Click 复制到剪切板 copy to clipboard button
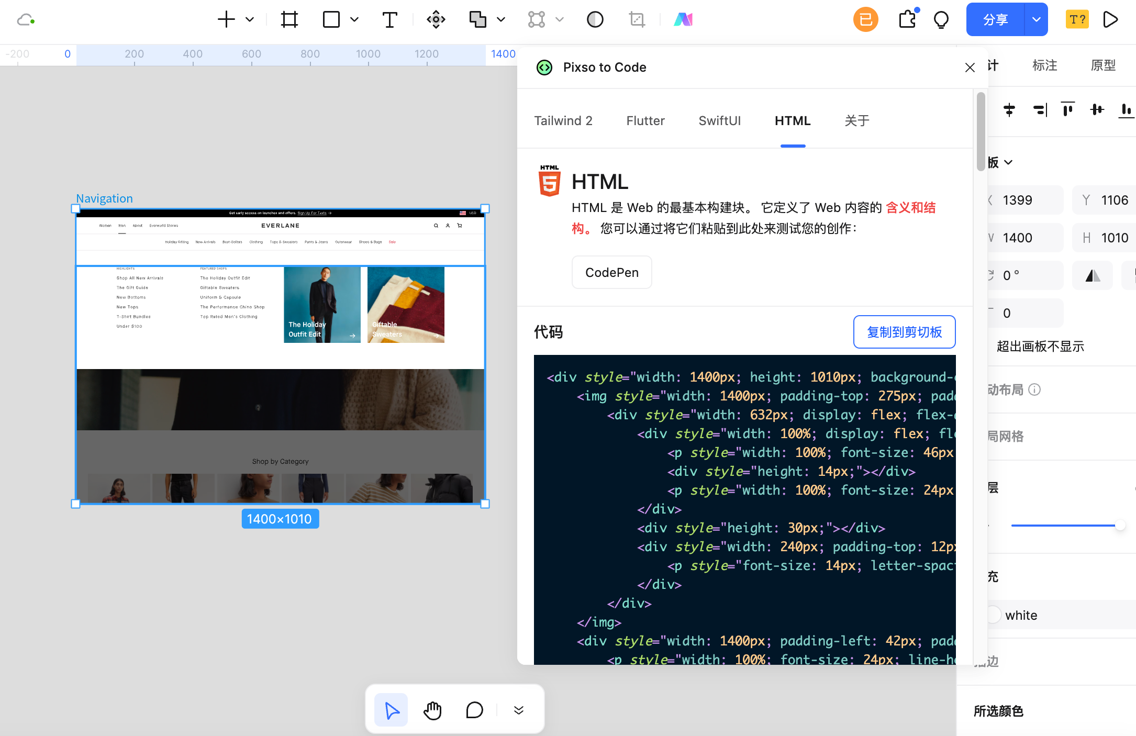The width and height of the screenshot is (1136, 736). coord(905,332)
